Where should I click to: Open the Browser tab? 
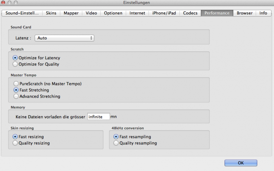click(245, 13)
